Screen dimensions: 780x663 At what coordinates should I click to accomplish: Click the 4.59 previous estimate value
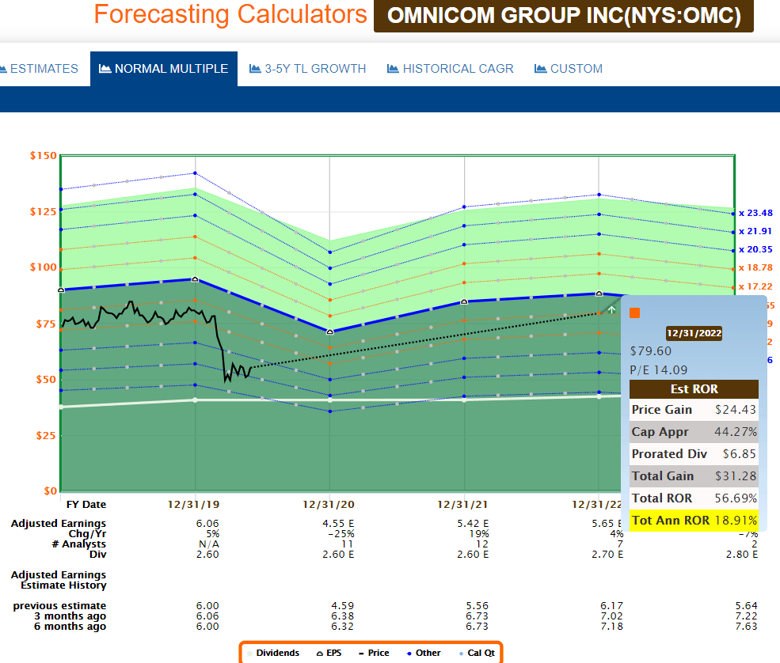pyautogui.click(x=343, y=606)
